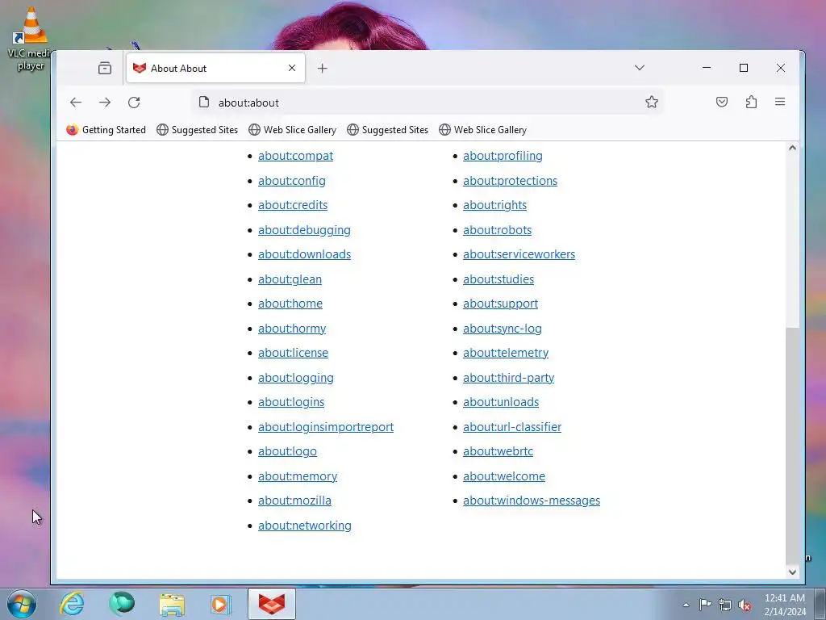Open the about:protections link
The width and height of the screenshot is (826, 620).
tap(510, 181)
